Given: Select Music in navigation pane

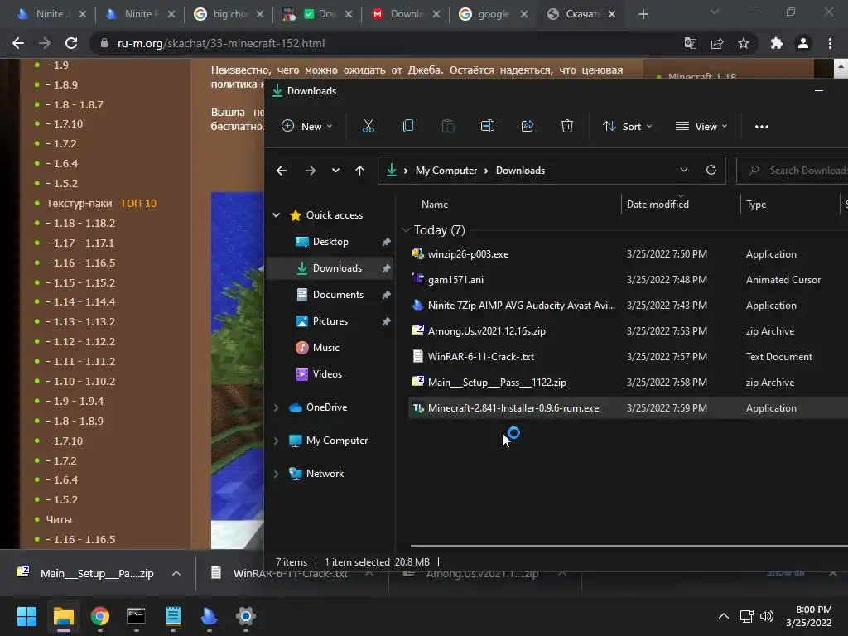Looking at the screenshot, I should (325, 348).
